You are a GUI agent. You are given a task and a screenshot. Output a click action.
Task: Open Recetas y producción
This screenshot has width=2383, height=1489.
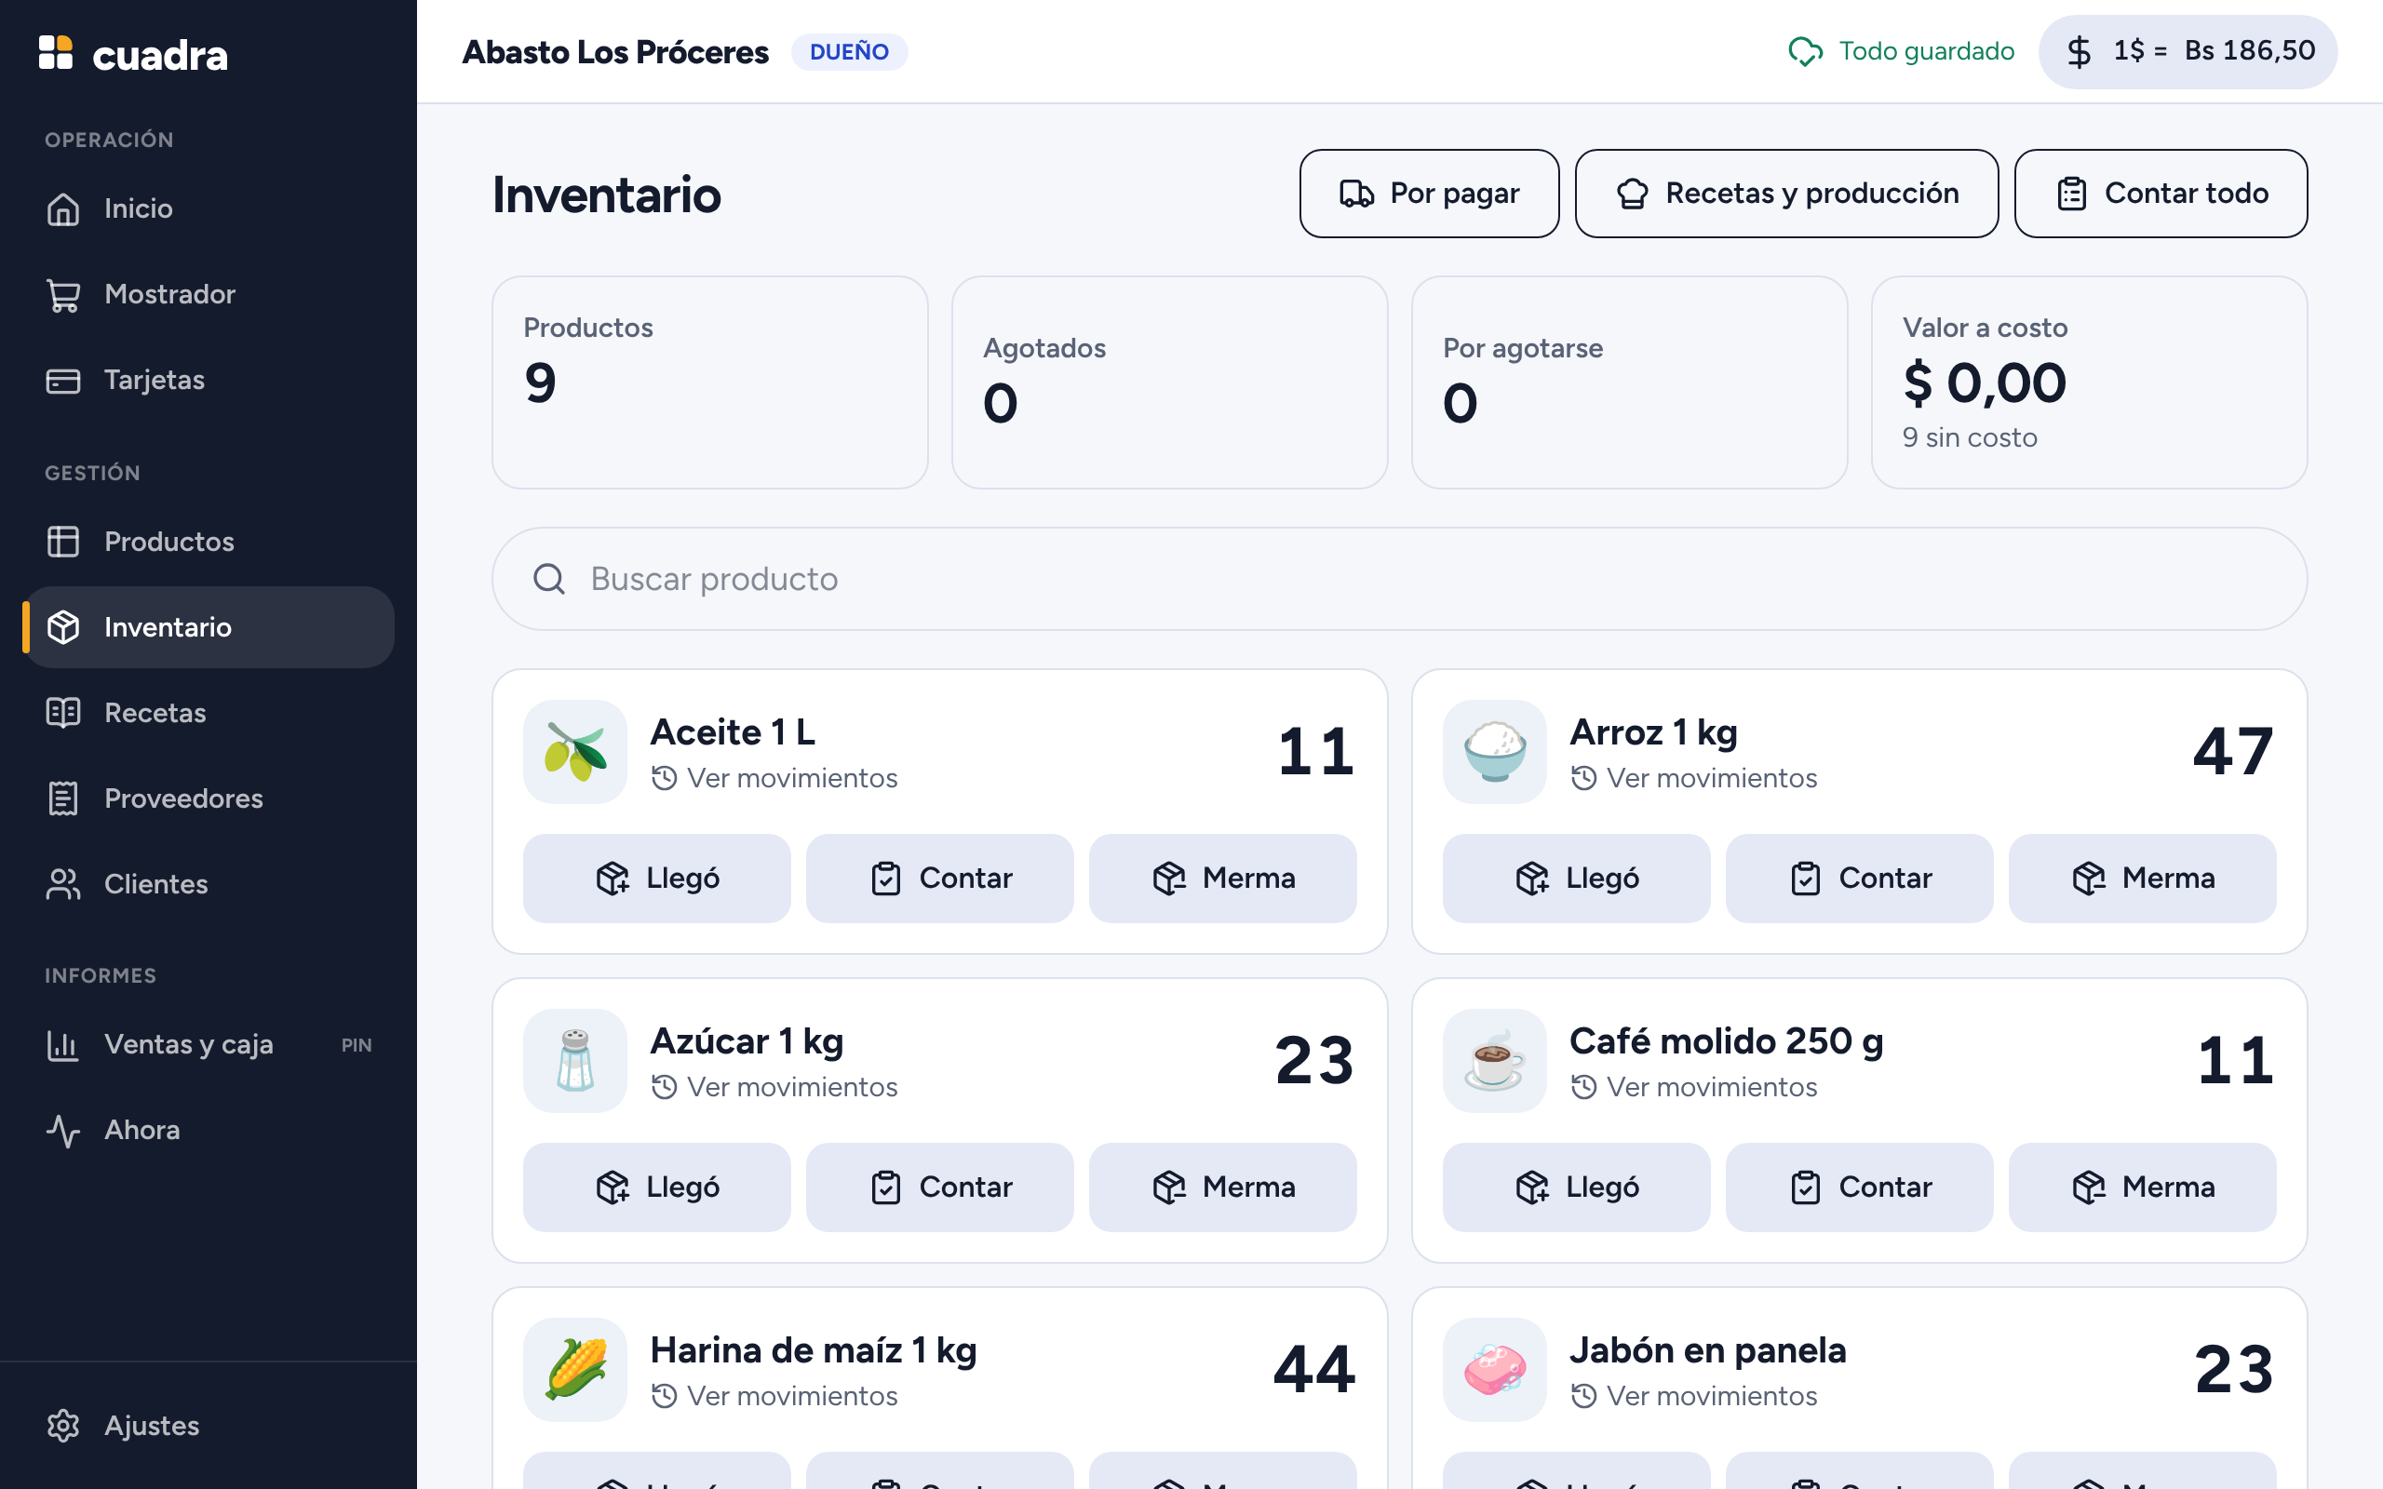tap(1786, 194)
